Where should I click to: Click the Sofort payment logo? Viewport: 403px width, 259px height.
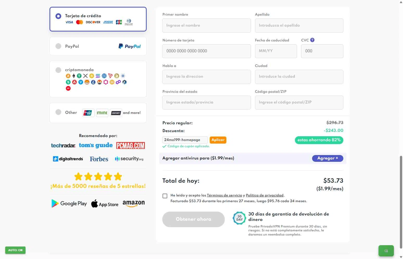click(116, 113)
